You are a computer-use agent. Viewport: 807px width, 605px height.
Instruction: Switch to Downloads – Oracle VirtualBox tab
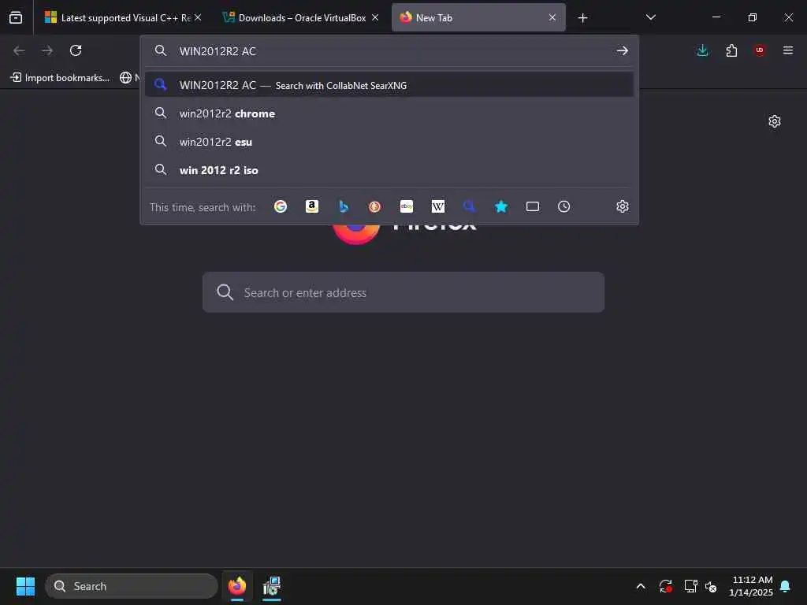[302, 17]
